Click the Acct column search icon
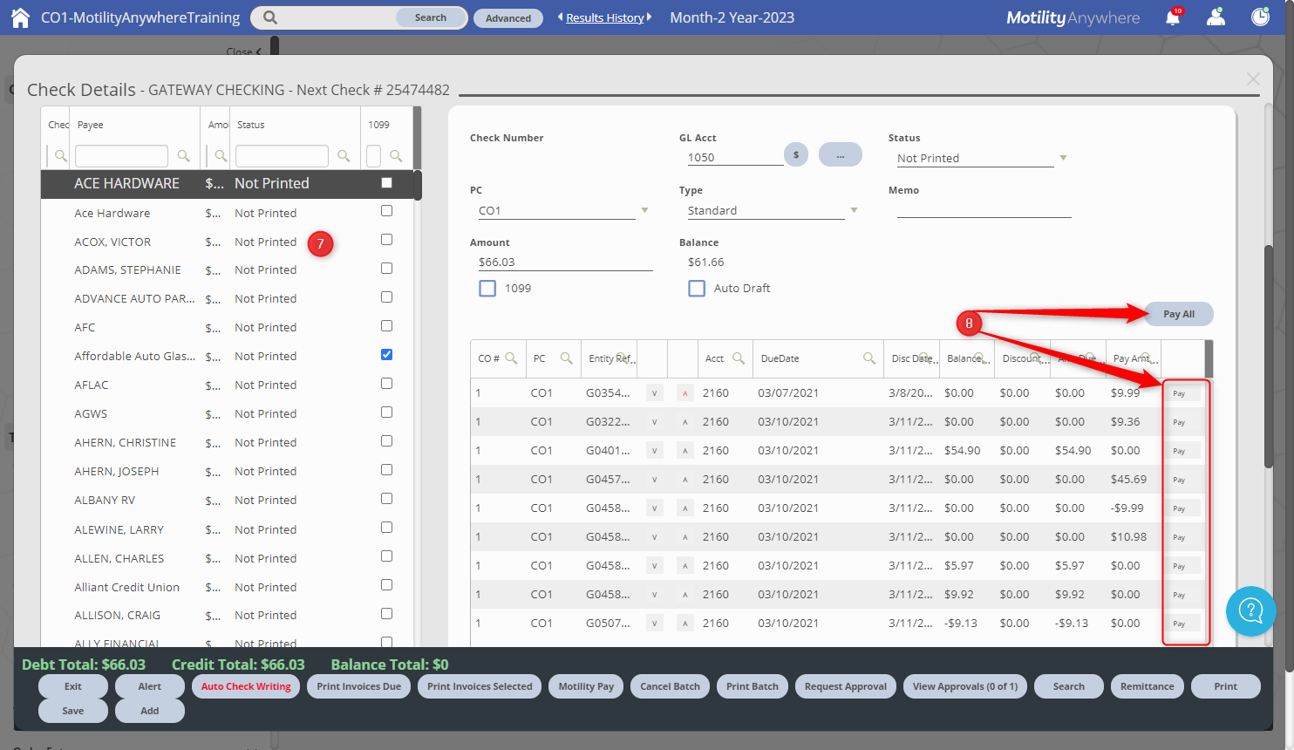1294x750 pixels. 739,358
